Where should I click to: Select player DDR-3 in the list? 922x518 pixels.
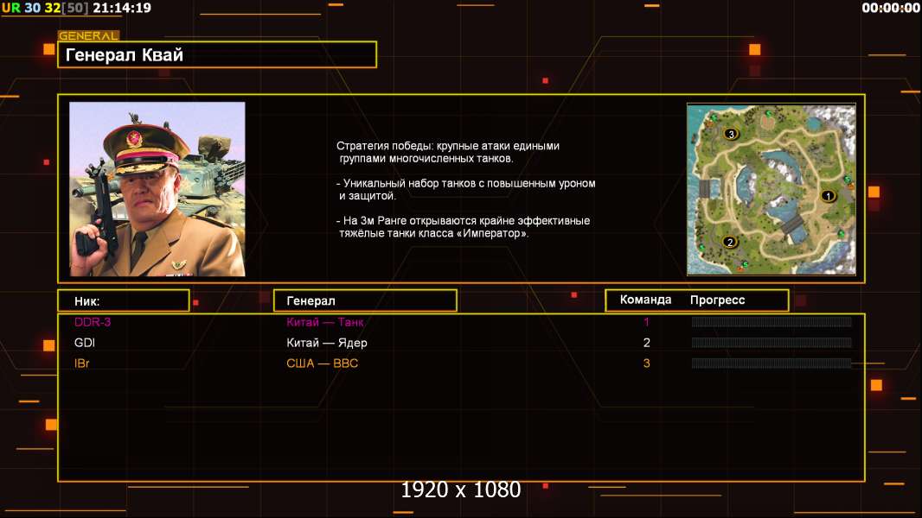point(93,322)
